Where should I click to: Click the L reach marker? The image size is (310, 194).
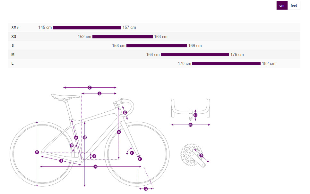(99, 93)
